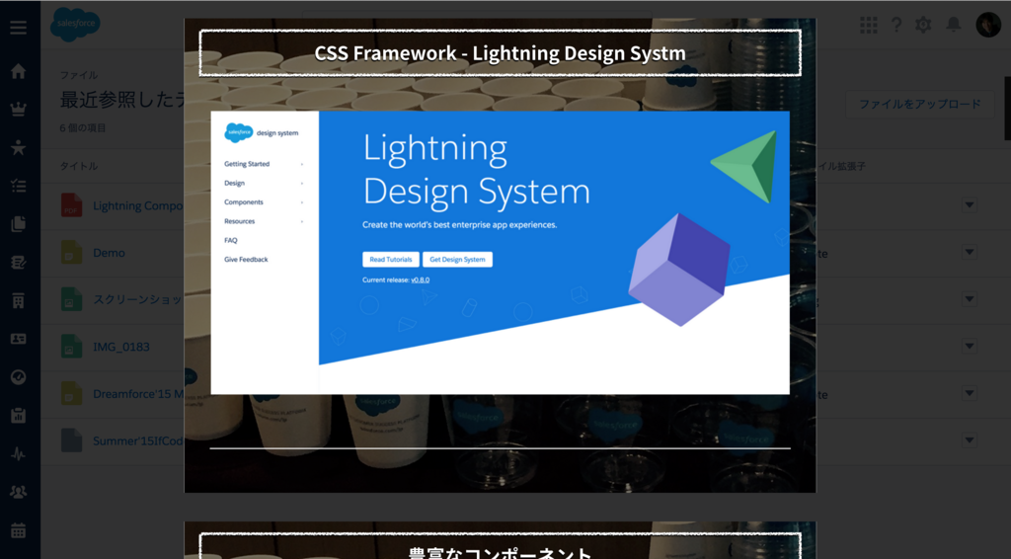Viewport: 1011px width, 559px height.
Task: Open the Demo file link
Action: coord(109,253)
